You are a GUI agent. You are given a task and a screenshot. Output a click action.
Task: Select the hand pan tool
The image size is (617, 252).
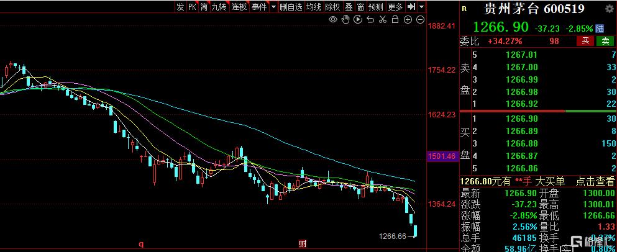click(x=345, y=20)
